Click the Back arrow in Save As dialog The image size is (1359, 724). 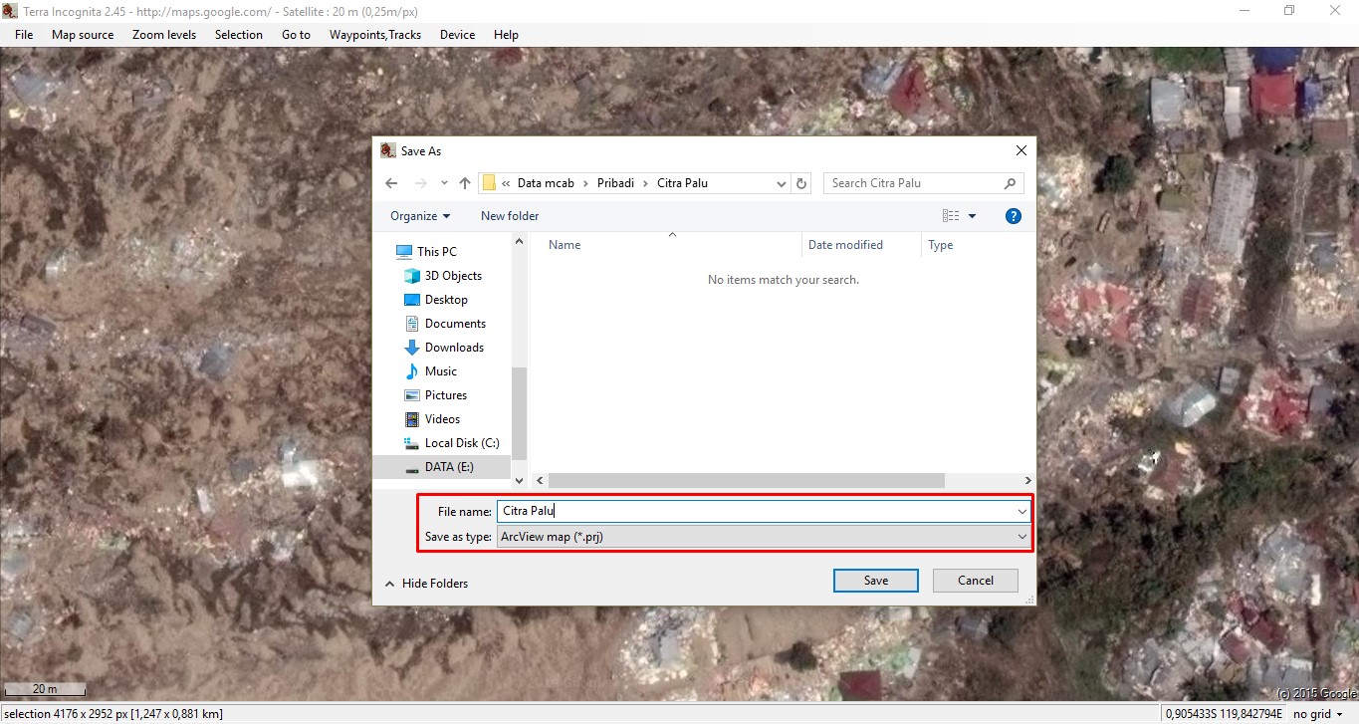[x=391, y=183]
